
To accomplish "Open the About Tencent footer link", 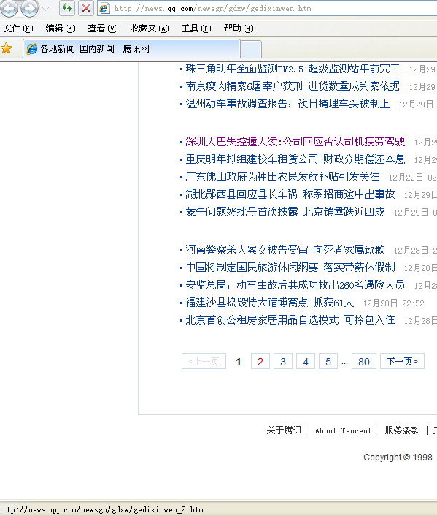I will 343,430.
